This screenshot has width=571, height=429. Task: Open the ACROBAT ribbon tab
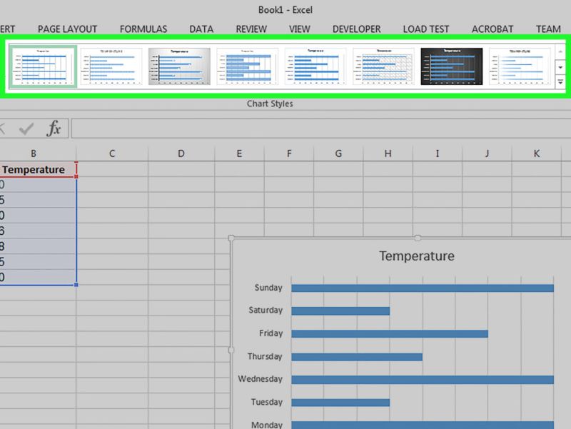(x=492, y=29)
